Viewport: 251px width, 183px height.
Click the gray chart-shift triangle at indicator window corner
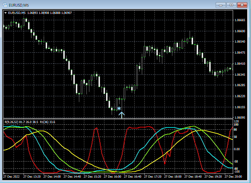[4, 173]
